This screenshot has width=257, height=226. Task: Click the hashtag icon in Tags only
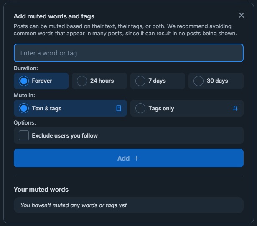tap(235, 108)
